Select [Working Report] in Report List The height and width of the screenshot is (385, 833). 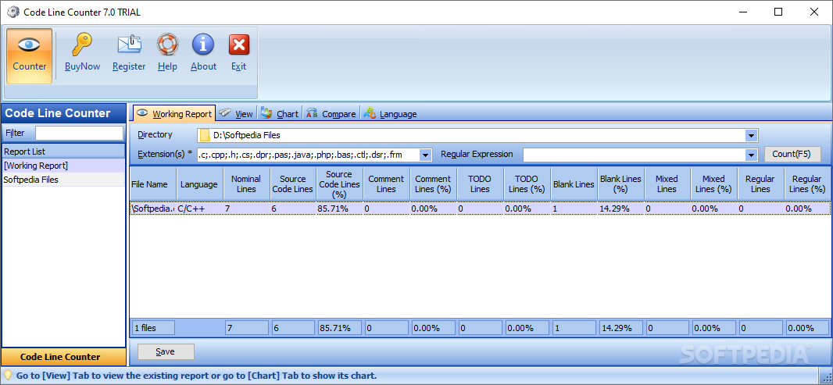(x=64, y=166)
